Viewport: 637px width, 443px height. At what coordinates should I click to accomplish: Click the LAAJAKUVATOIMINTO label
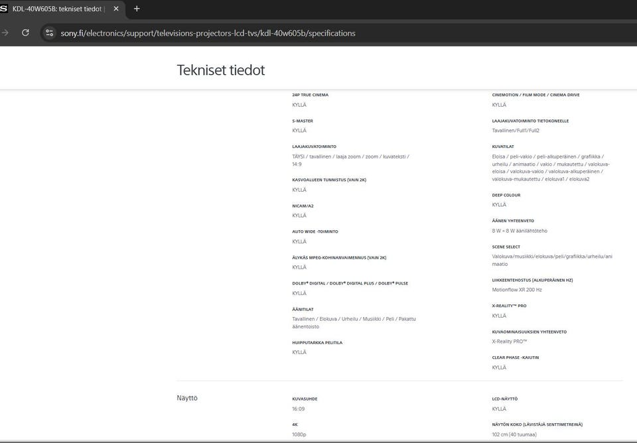(314, 147)
